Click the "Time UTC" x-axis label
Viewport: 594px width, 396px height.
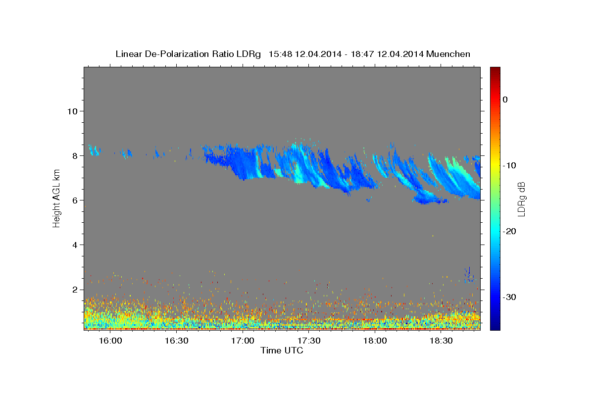282,350
